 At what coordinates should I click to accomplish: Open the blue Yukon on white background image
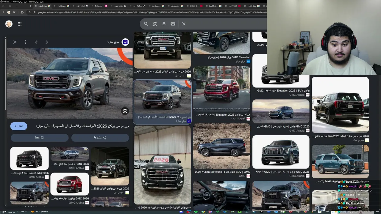(x=281, y=152)
